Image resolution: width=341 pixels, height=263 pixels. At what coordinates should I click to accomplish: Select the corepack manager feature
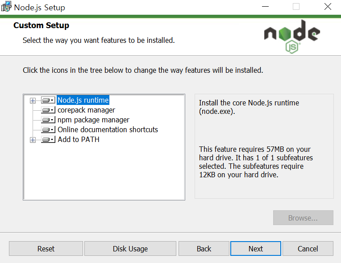pyautogui.click(x=86, y=110)
